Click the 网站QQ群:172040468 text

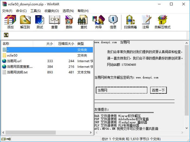click(121, 65)
